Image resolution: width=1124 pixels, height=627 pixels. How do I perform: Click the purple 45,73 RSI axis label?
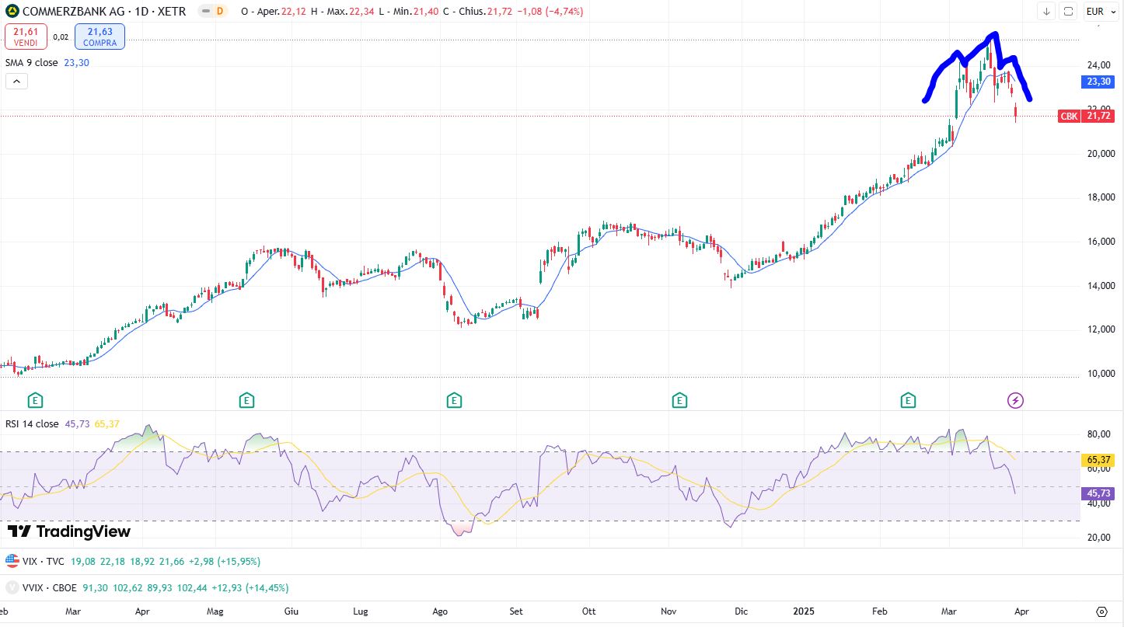[x=1098, y=494]
